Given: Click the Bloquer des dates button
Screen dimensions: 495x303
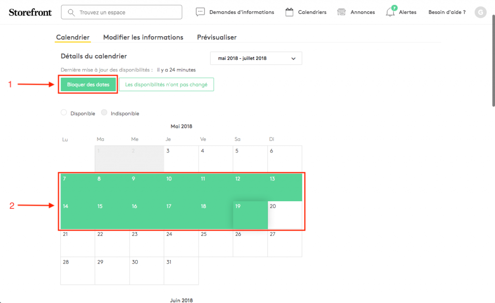Looking at the screenshot, I should click(x=88, y=84).
